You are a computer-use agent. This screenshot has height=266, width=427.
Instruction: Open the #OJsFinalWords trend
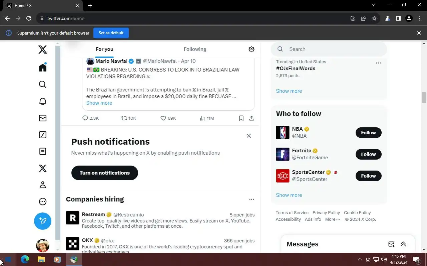pyautogui.click(x=296, y=68)
